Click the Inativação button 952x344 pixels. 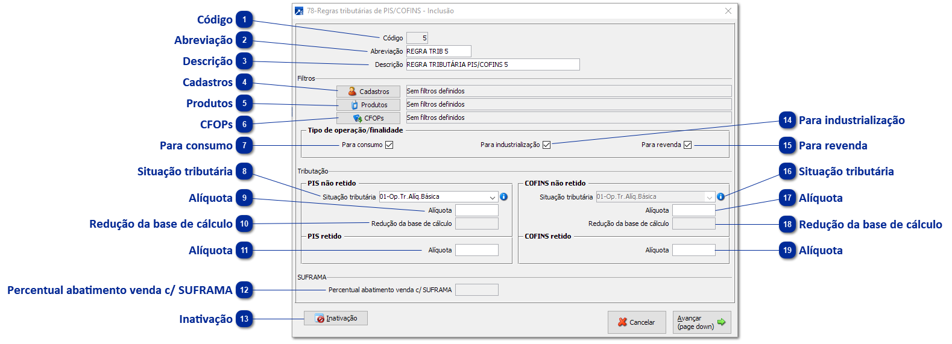(336, 318)
